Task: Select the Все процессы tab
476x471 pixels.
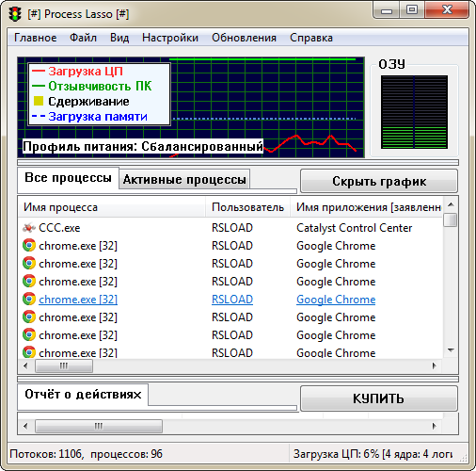Action: tap(68, 178)
